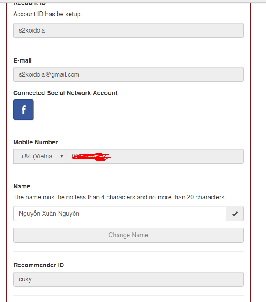Click the divider line above the E-mail section

point(128,47)
